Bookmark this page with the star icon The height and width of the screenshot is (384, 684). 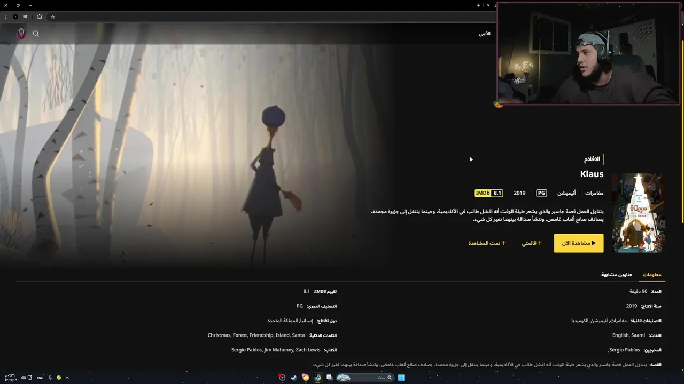pos(52,17)
